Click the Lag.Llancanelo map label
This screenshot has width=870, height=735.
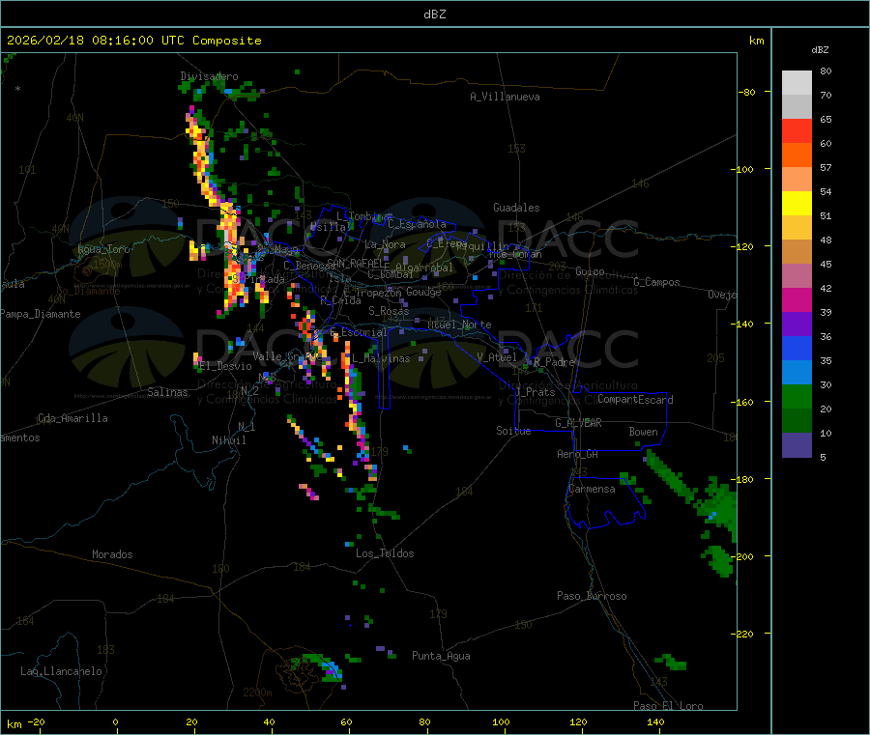tap(61, 671)
